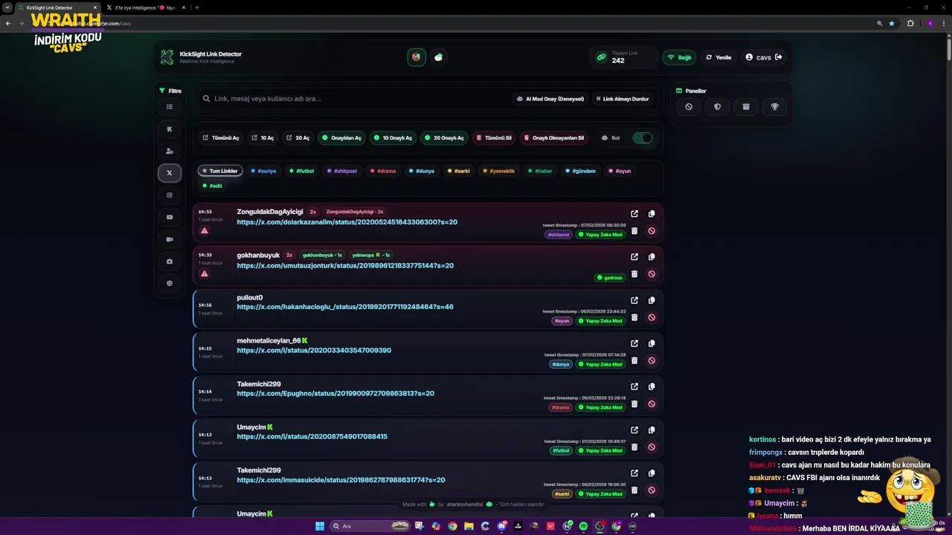Delete the gokhanbuyuk link entry
This screenshot has width=952, height=535.
click(x=634, y=274)
